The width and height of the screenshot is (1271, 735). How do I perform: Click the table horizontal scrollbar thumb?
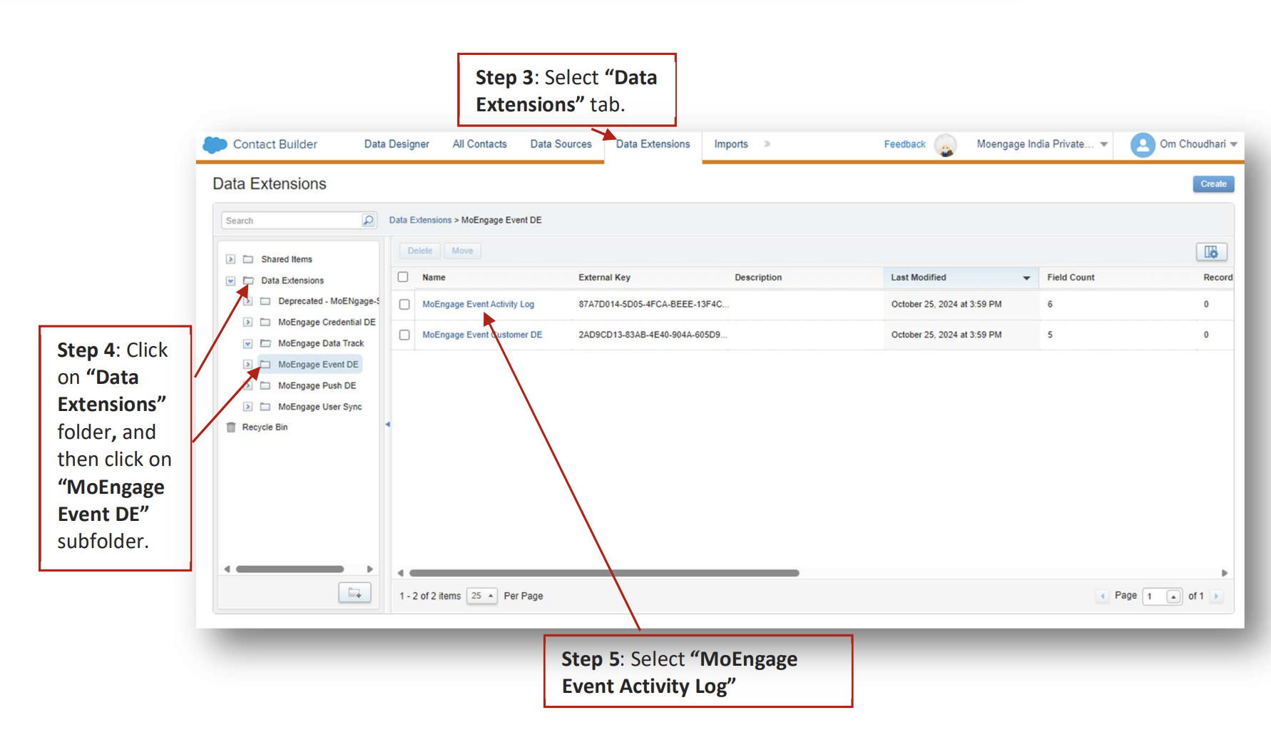click(604, 573)
